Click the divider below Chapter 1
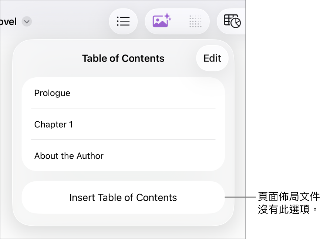 (123, 140)
